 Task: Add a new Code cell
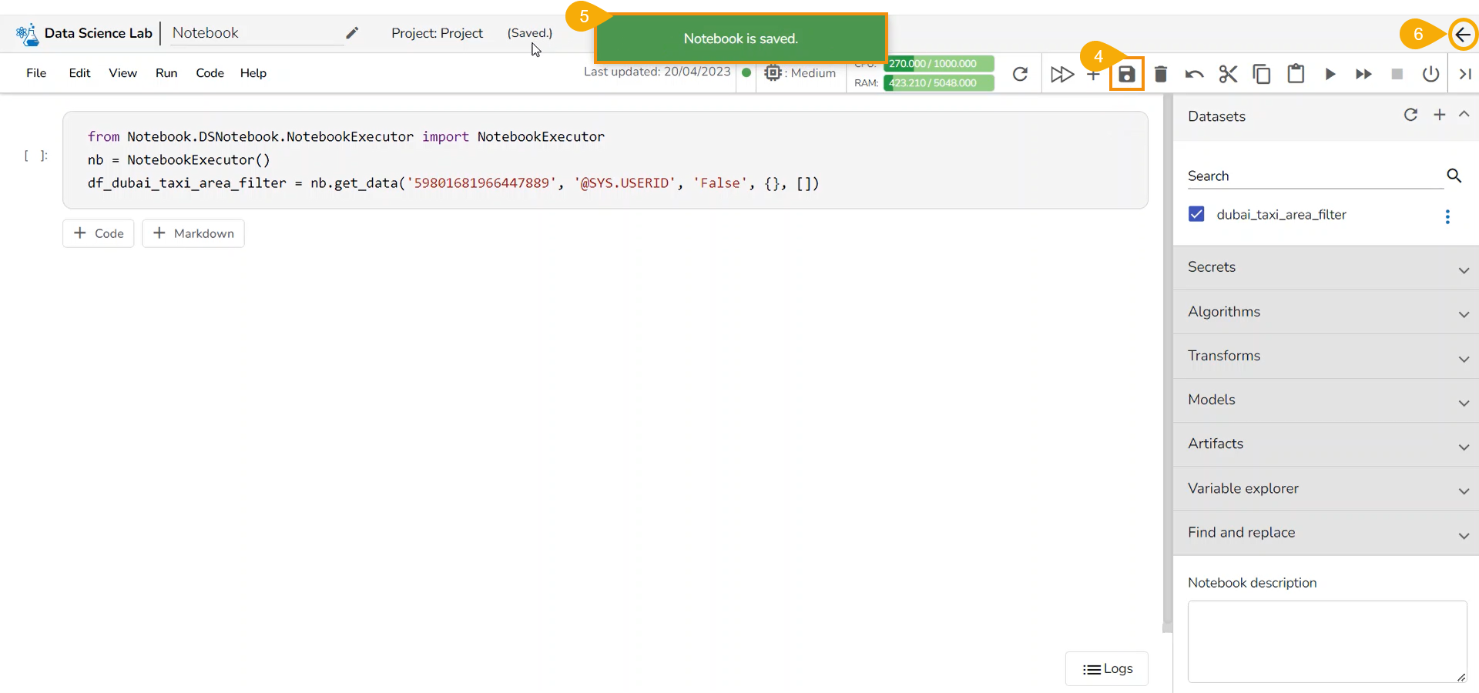point(99,233)
